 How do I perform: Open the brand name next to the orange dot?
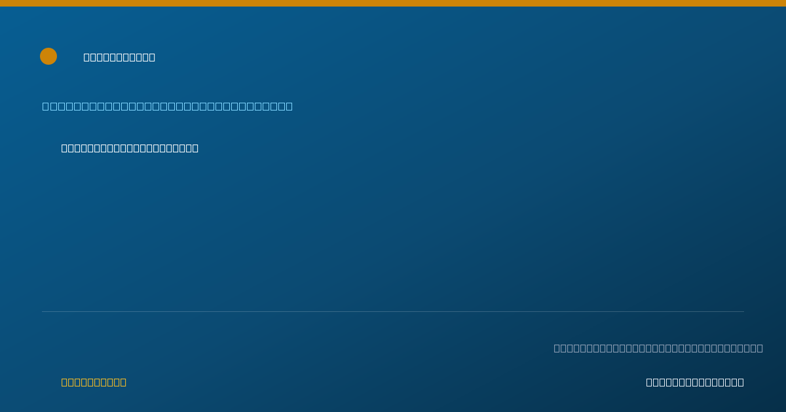tap(119, 57)
